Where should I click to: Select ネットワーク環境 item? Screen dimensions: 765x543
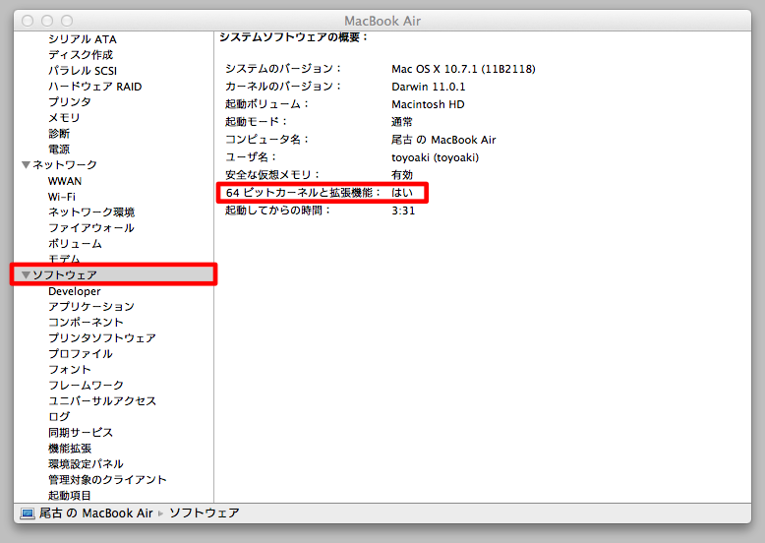[91, 212]
